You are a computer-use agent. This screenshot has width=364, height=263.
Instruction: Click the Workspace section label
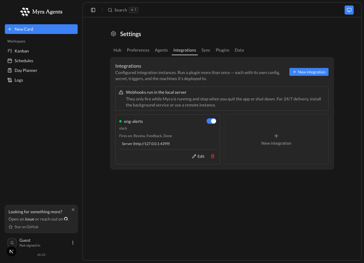tap(16, 41)
